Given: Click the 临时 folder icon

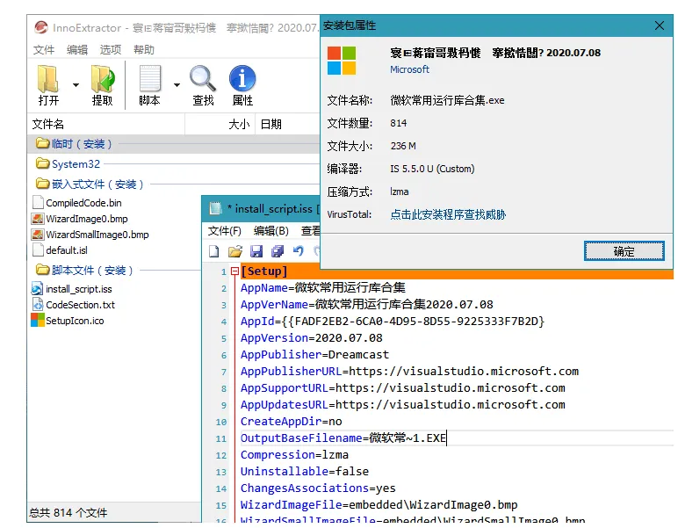Looking at the screenshot, I should 42,142.
